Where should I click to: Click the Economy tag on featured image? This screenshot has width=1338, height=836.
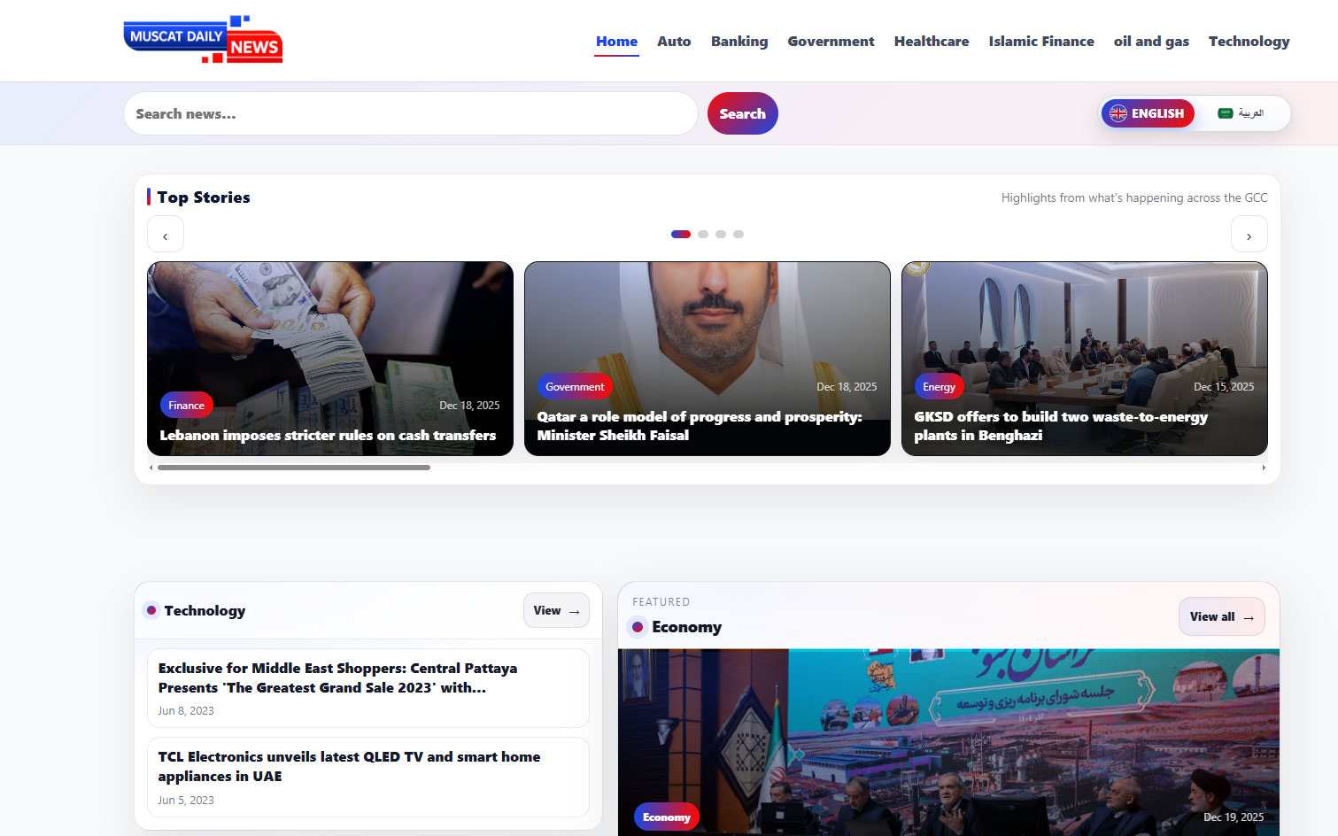[x=666, y=817]
